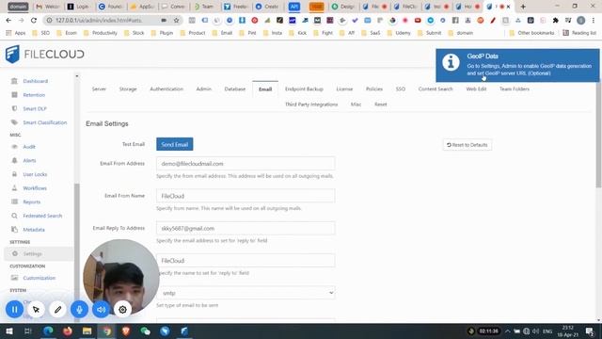
Task: Toggle the recorder microphone
Action: tap(79, 310)
